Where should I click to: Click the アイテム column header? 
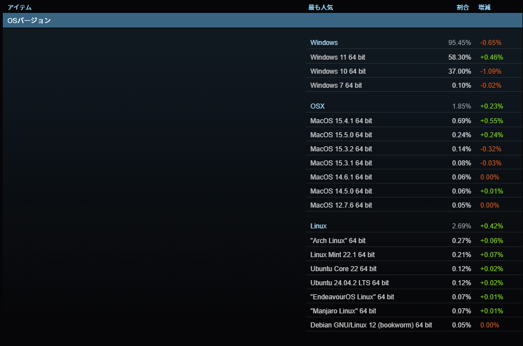point(19,7)
